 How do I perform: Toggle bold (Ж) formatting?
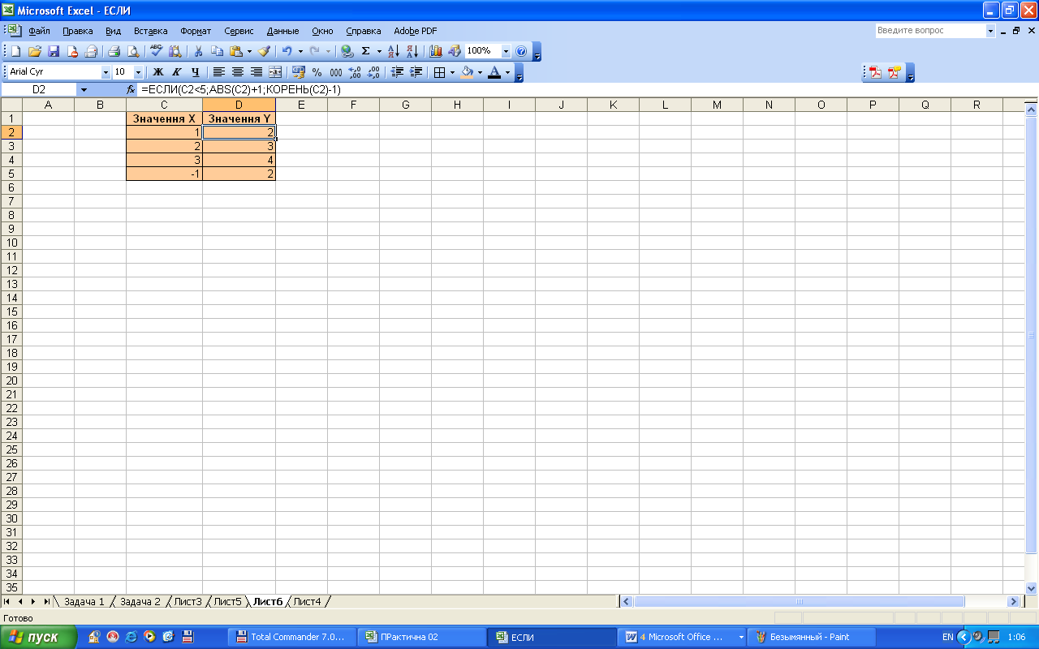pos(158,72)
